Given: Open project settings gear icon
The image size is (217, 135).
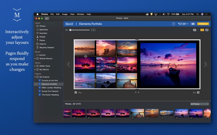Looking at the screenshot, I should [193, 24].
